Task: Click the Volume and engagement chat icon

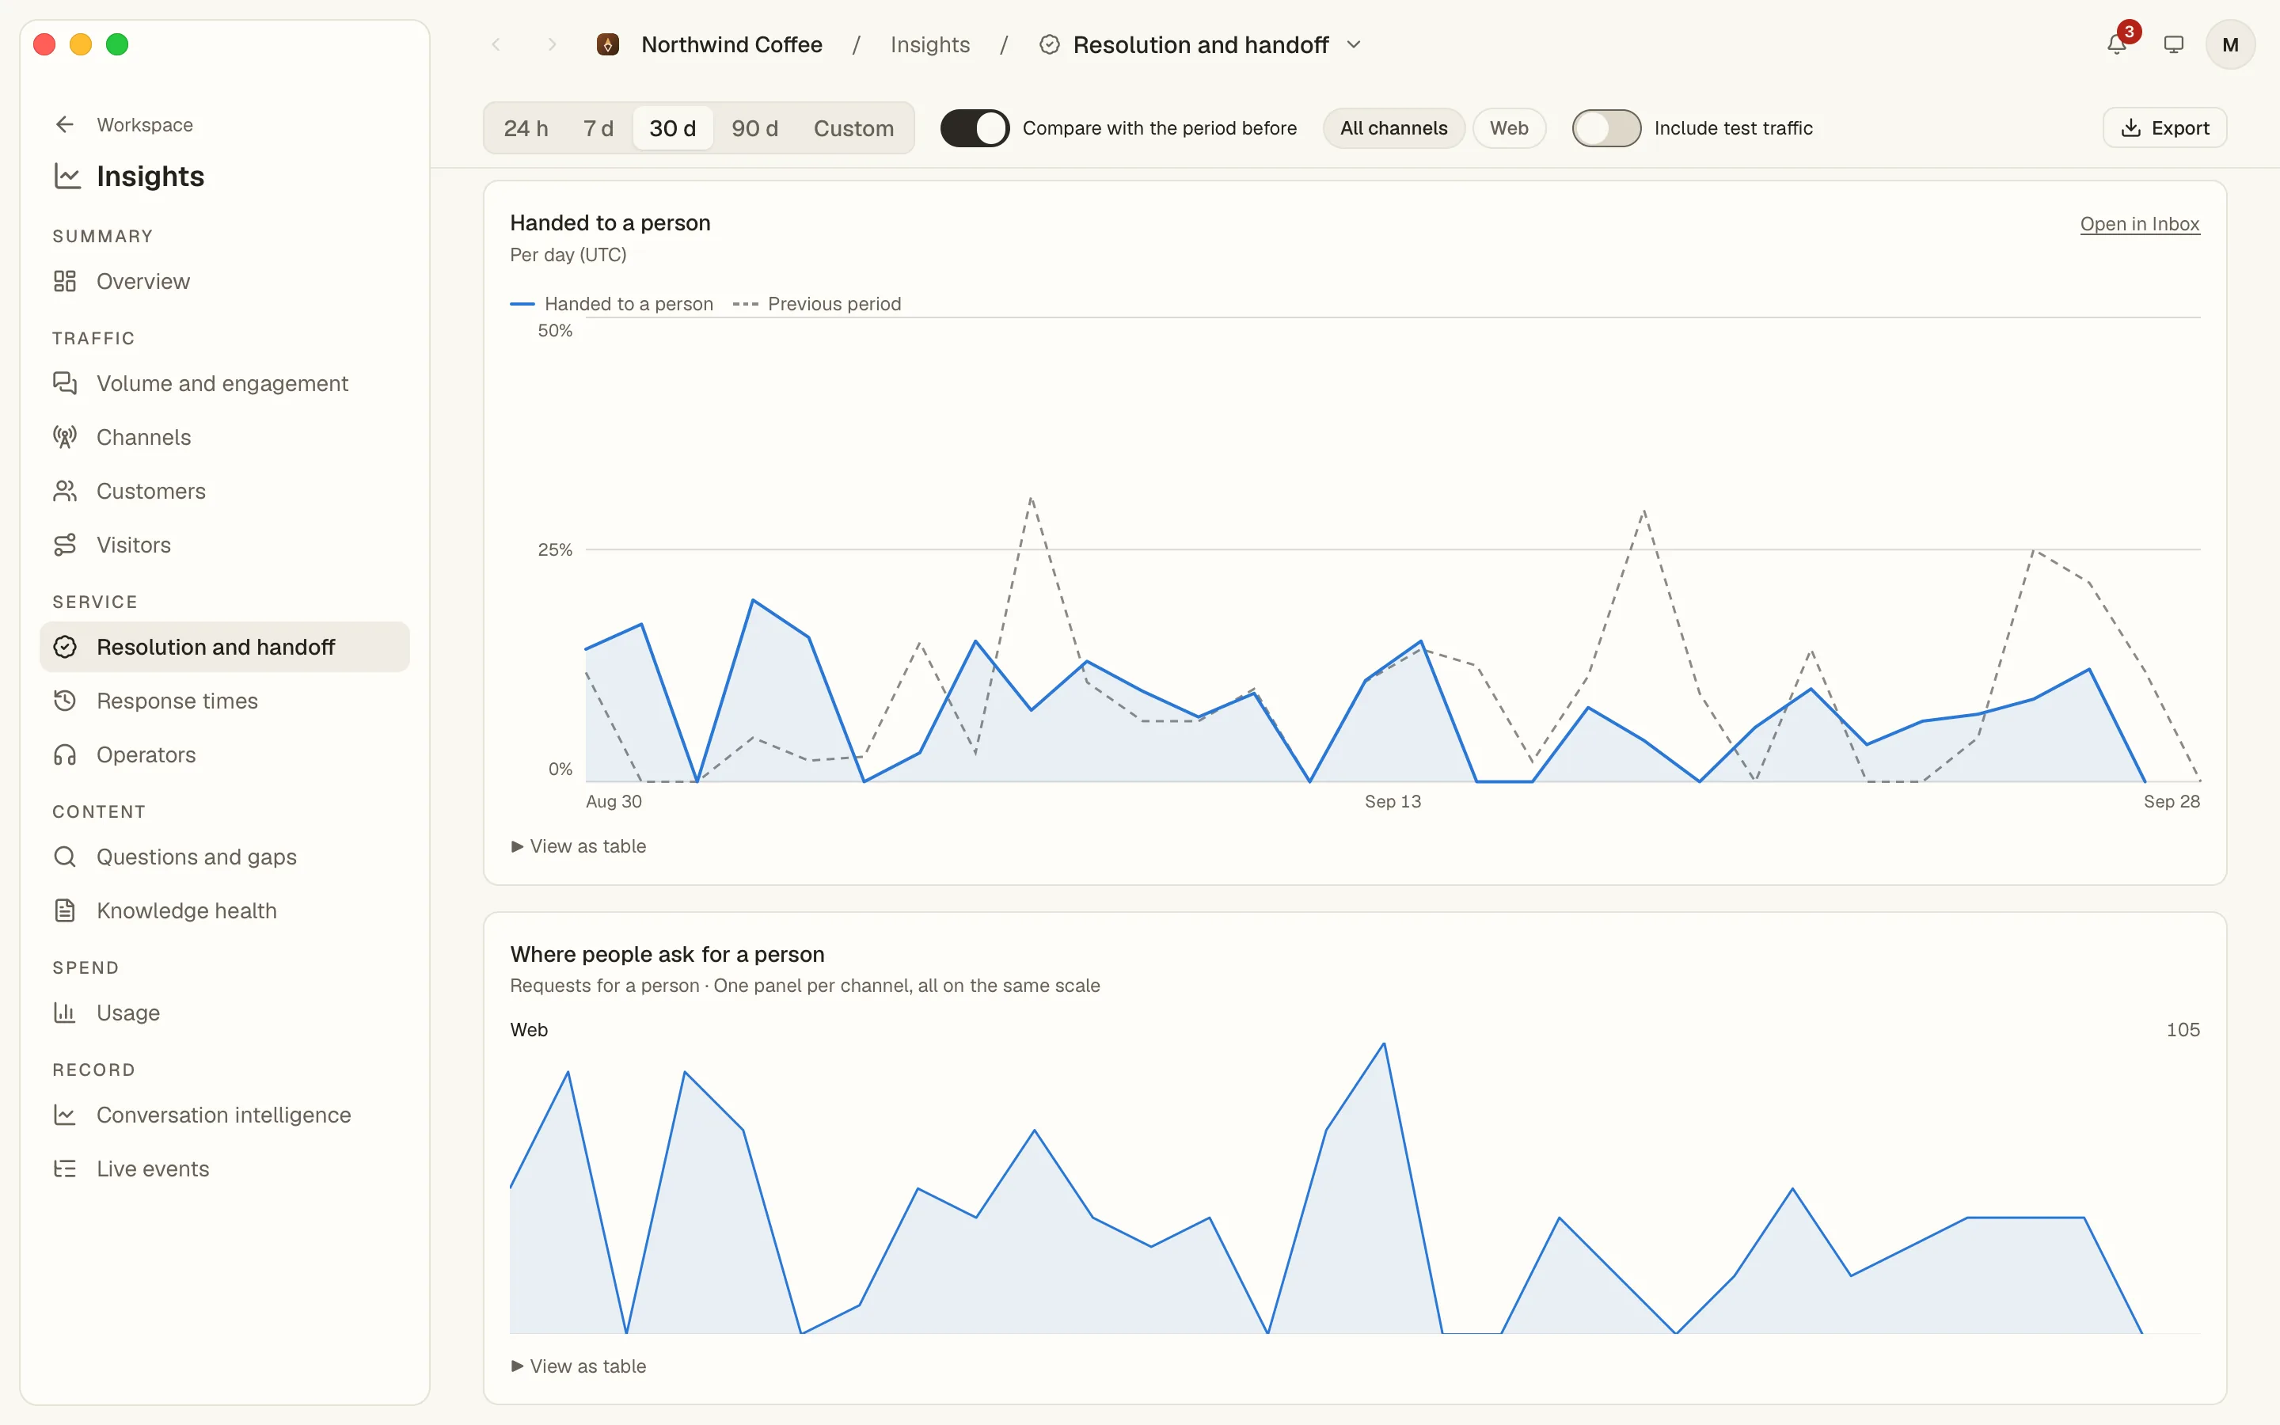Action: 65,382
